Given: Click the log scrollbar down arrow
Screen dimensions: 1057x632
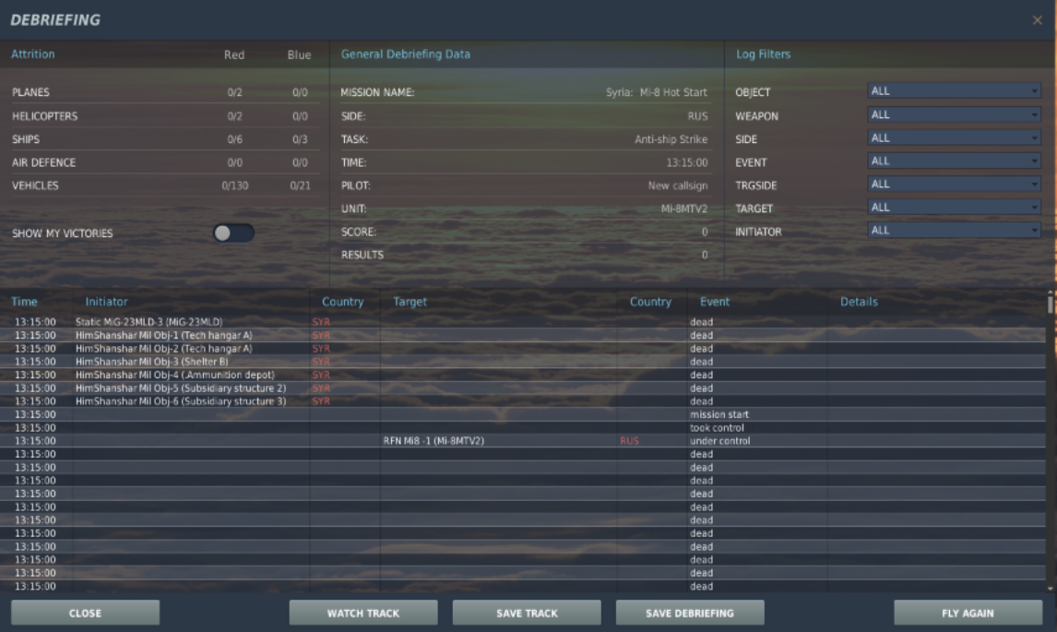Looking at the screenshot, I should click(1051, 588).
